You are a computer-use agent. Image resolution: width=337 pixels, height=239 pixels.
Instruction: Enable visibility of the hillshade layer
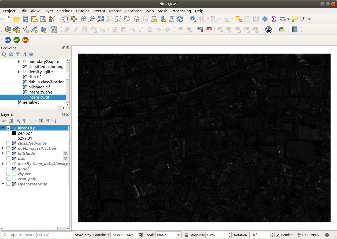8,153
